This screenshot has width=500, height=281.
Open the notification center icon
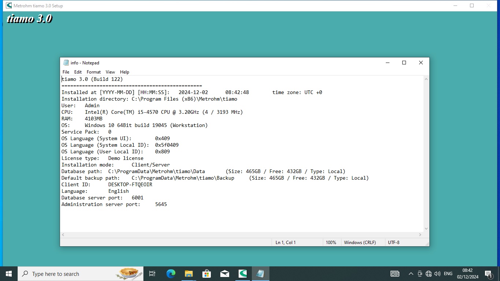(x=488, y=274)
